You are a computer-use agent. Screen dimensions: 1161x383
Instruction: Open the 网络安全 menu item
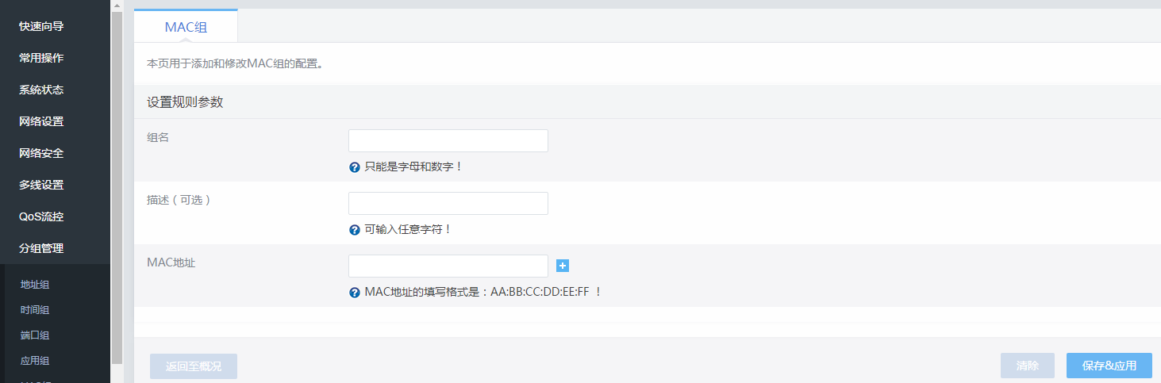41,153
